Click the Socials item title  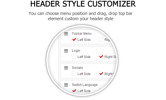[x=77, y=68]
